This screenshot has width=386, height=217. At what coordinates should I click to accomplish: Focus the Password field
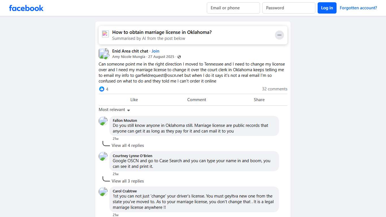click(x=289, y=8)
